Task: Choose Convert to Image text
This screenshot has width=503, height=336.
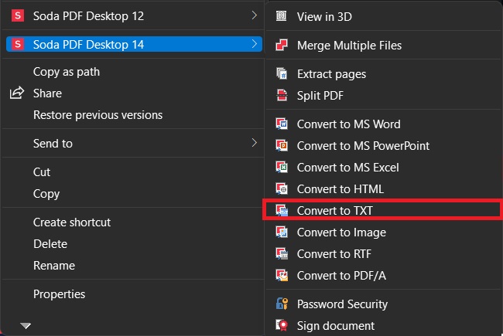Action: [x=341, y=232]
